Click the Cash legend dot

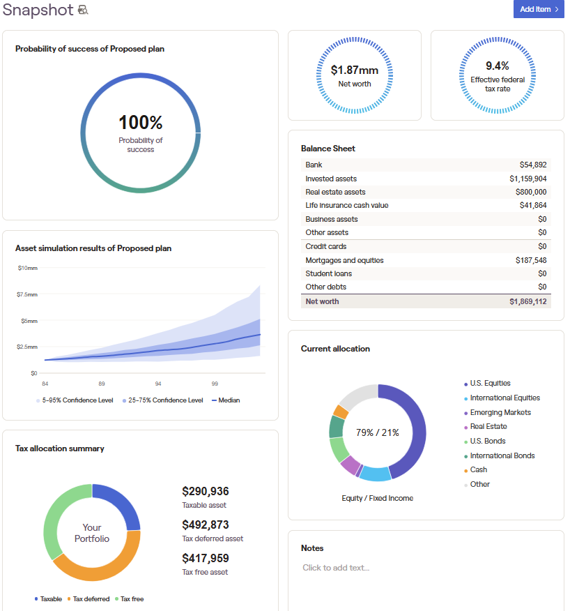(x=465, y=469)
